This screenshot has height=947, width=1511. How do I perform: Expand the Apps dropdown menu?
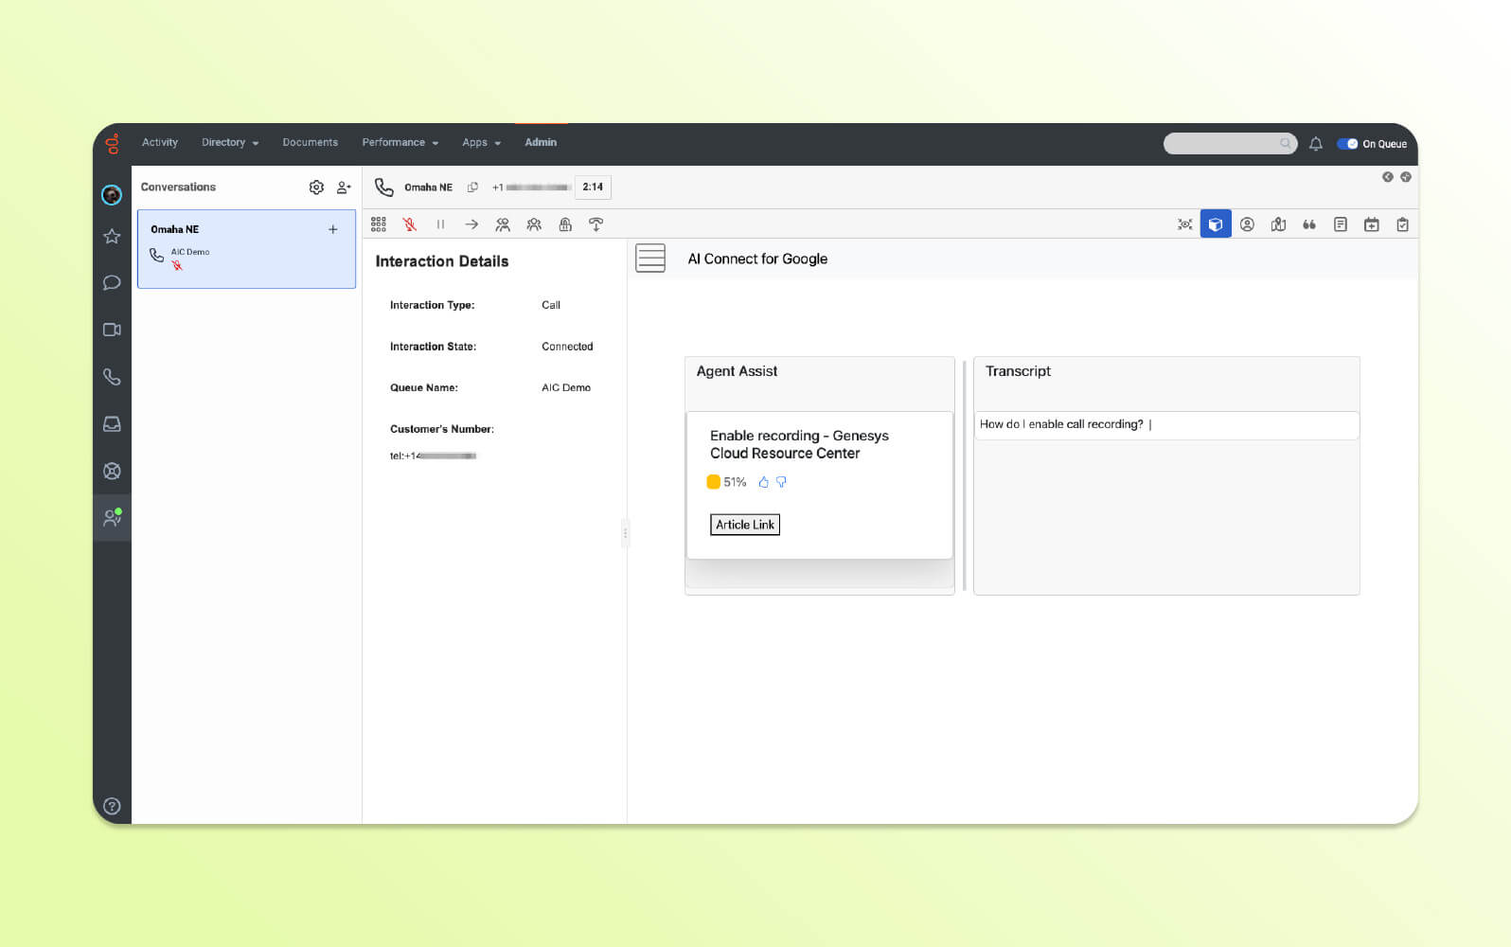point(481,143)
